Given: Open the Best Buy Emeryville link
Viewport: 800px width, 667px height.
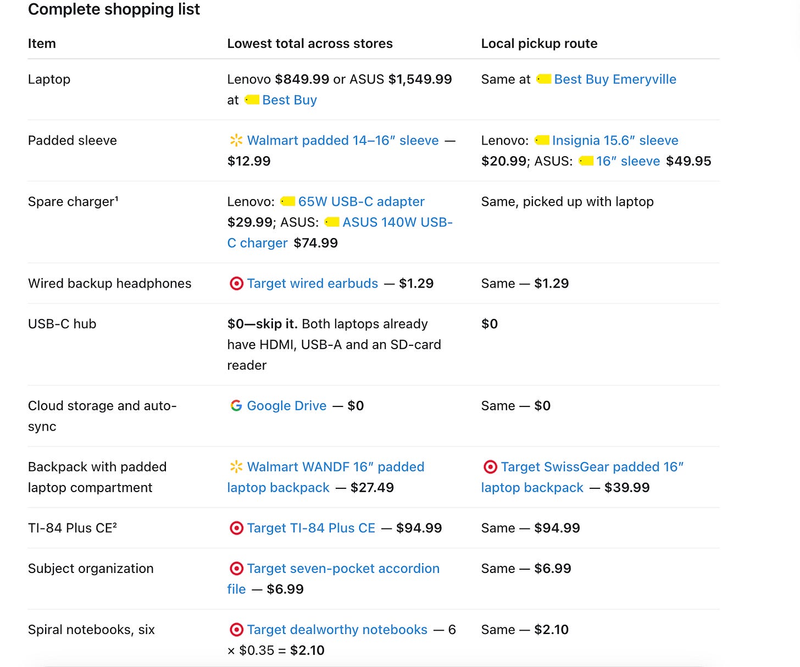Looking at the screenshot, I should (615, 79).
